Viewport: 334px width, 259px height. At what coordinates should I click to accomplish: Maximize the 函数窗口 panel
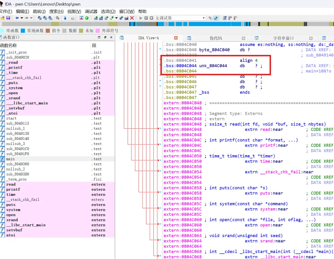[99, 37]
